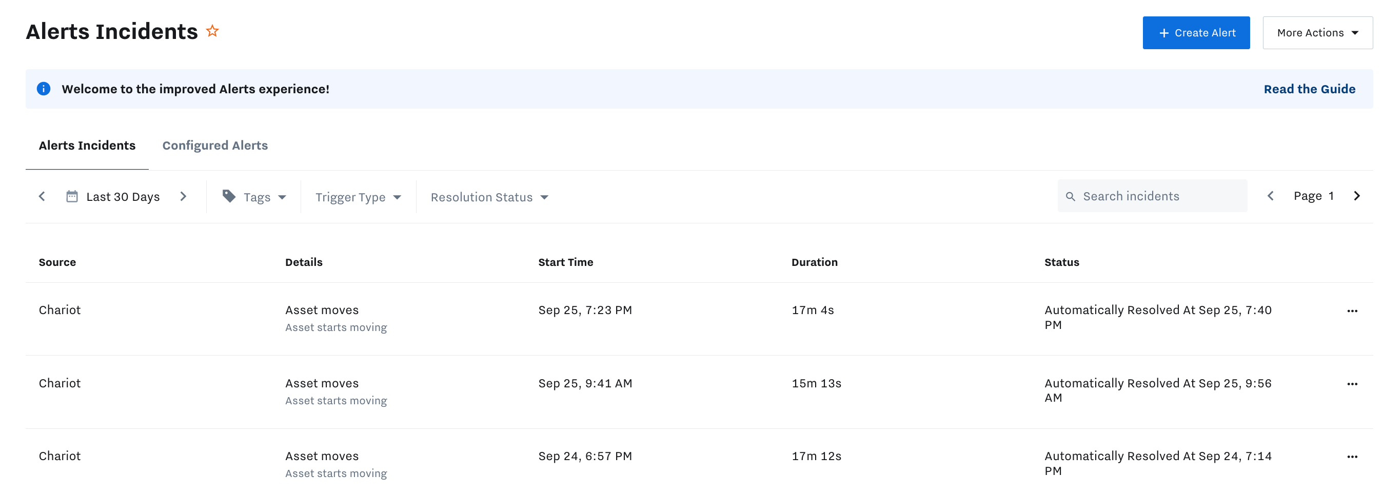Click the calendar icon in the date filter
Image resolution: width=1383 pixels, height=497 pixels.
72,196
